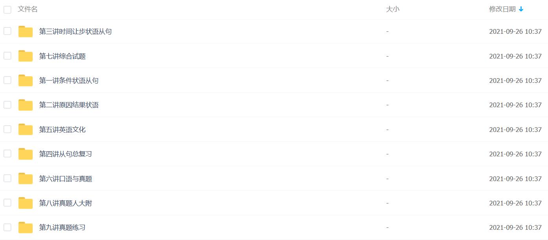Image resolution: width=548 pixels, height=240 pixels.
Task: Click the folder icon beside 第一讲条件状语从句
Action: [26, 81]
